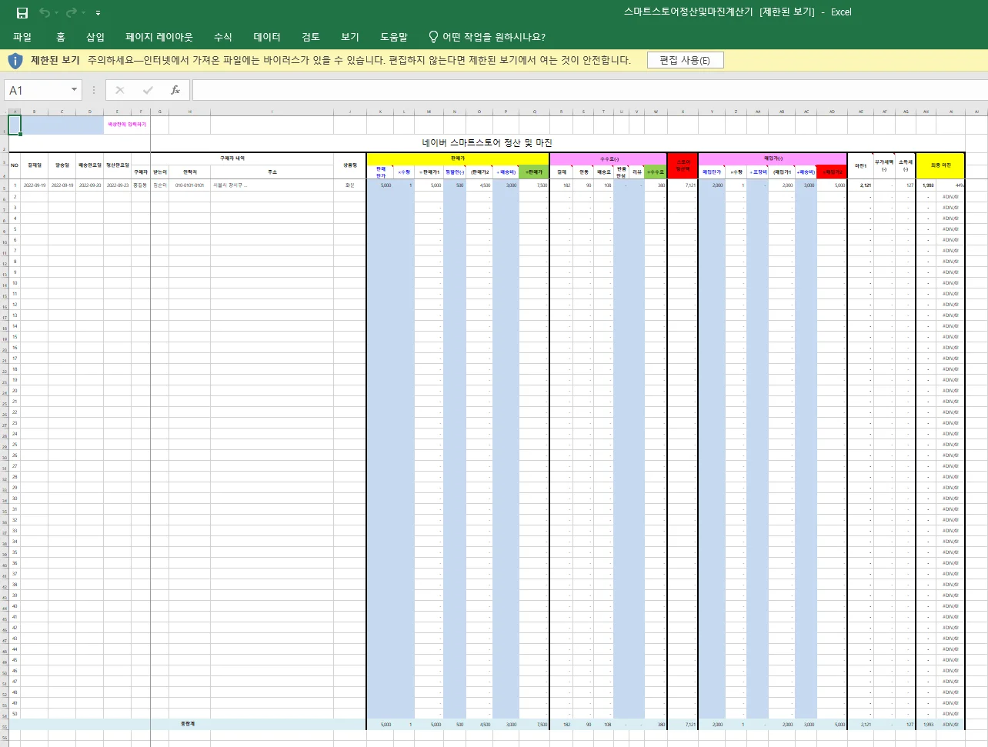Viewport: 988px width, 747px height.
Task: Open the Redo history dropdown arrow
Action: tap(82, 13)
